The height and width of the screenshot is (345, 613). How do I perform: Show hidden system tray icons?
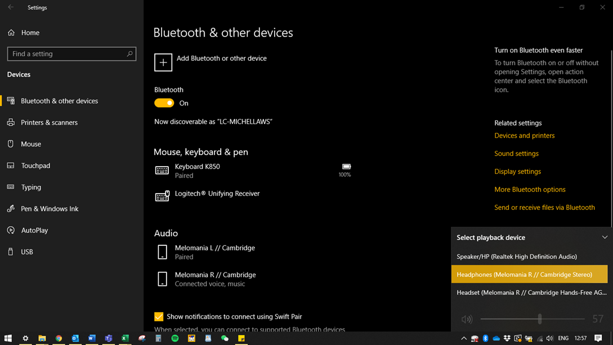click(x=463, y=338)
